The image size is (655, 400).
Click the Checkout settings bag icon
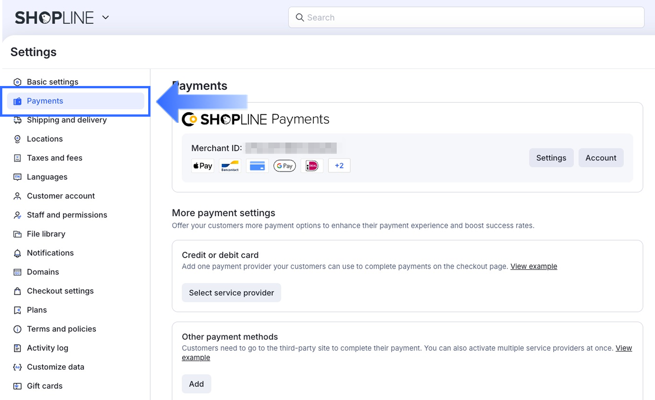(x=17, y=291)
